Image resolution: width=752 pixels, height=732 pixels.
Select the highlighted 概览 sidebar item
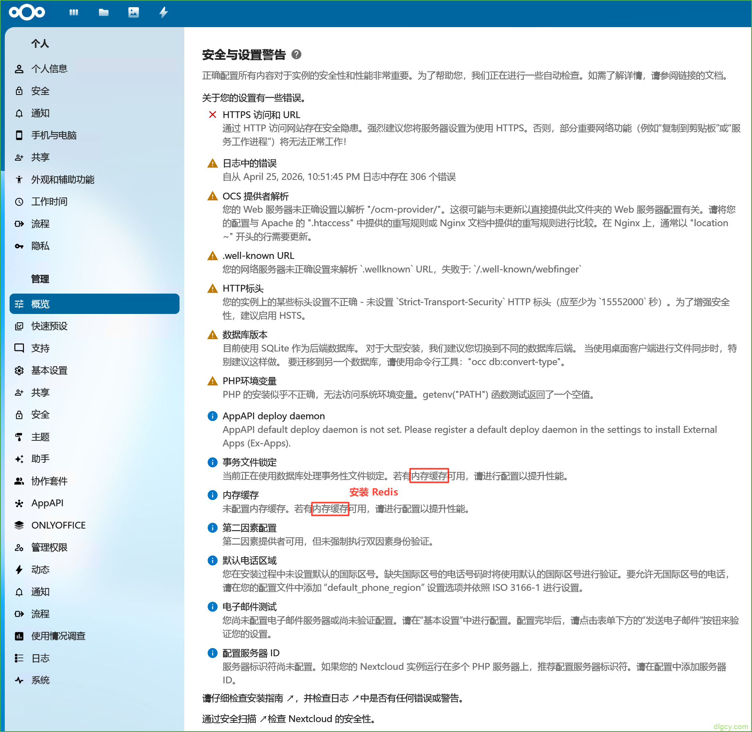click(x=95, y=304)
